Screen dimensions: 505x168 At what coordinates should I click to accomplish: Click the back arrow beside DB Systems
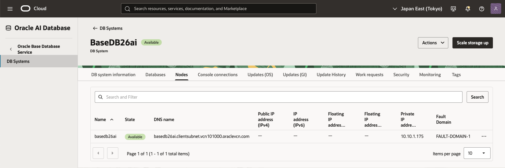[x=95, y=28]
